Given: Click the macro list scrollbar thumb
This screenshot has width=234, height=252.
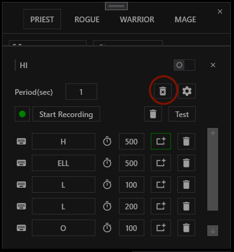Looking at the screenshot, I should tap(213, 174).
